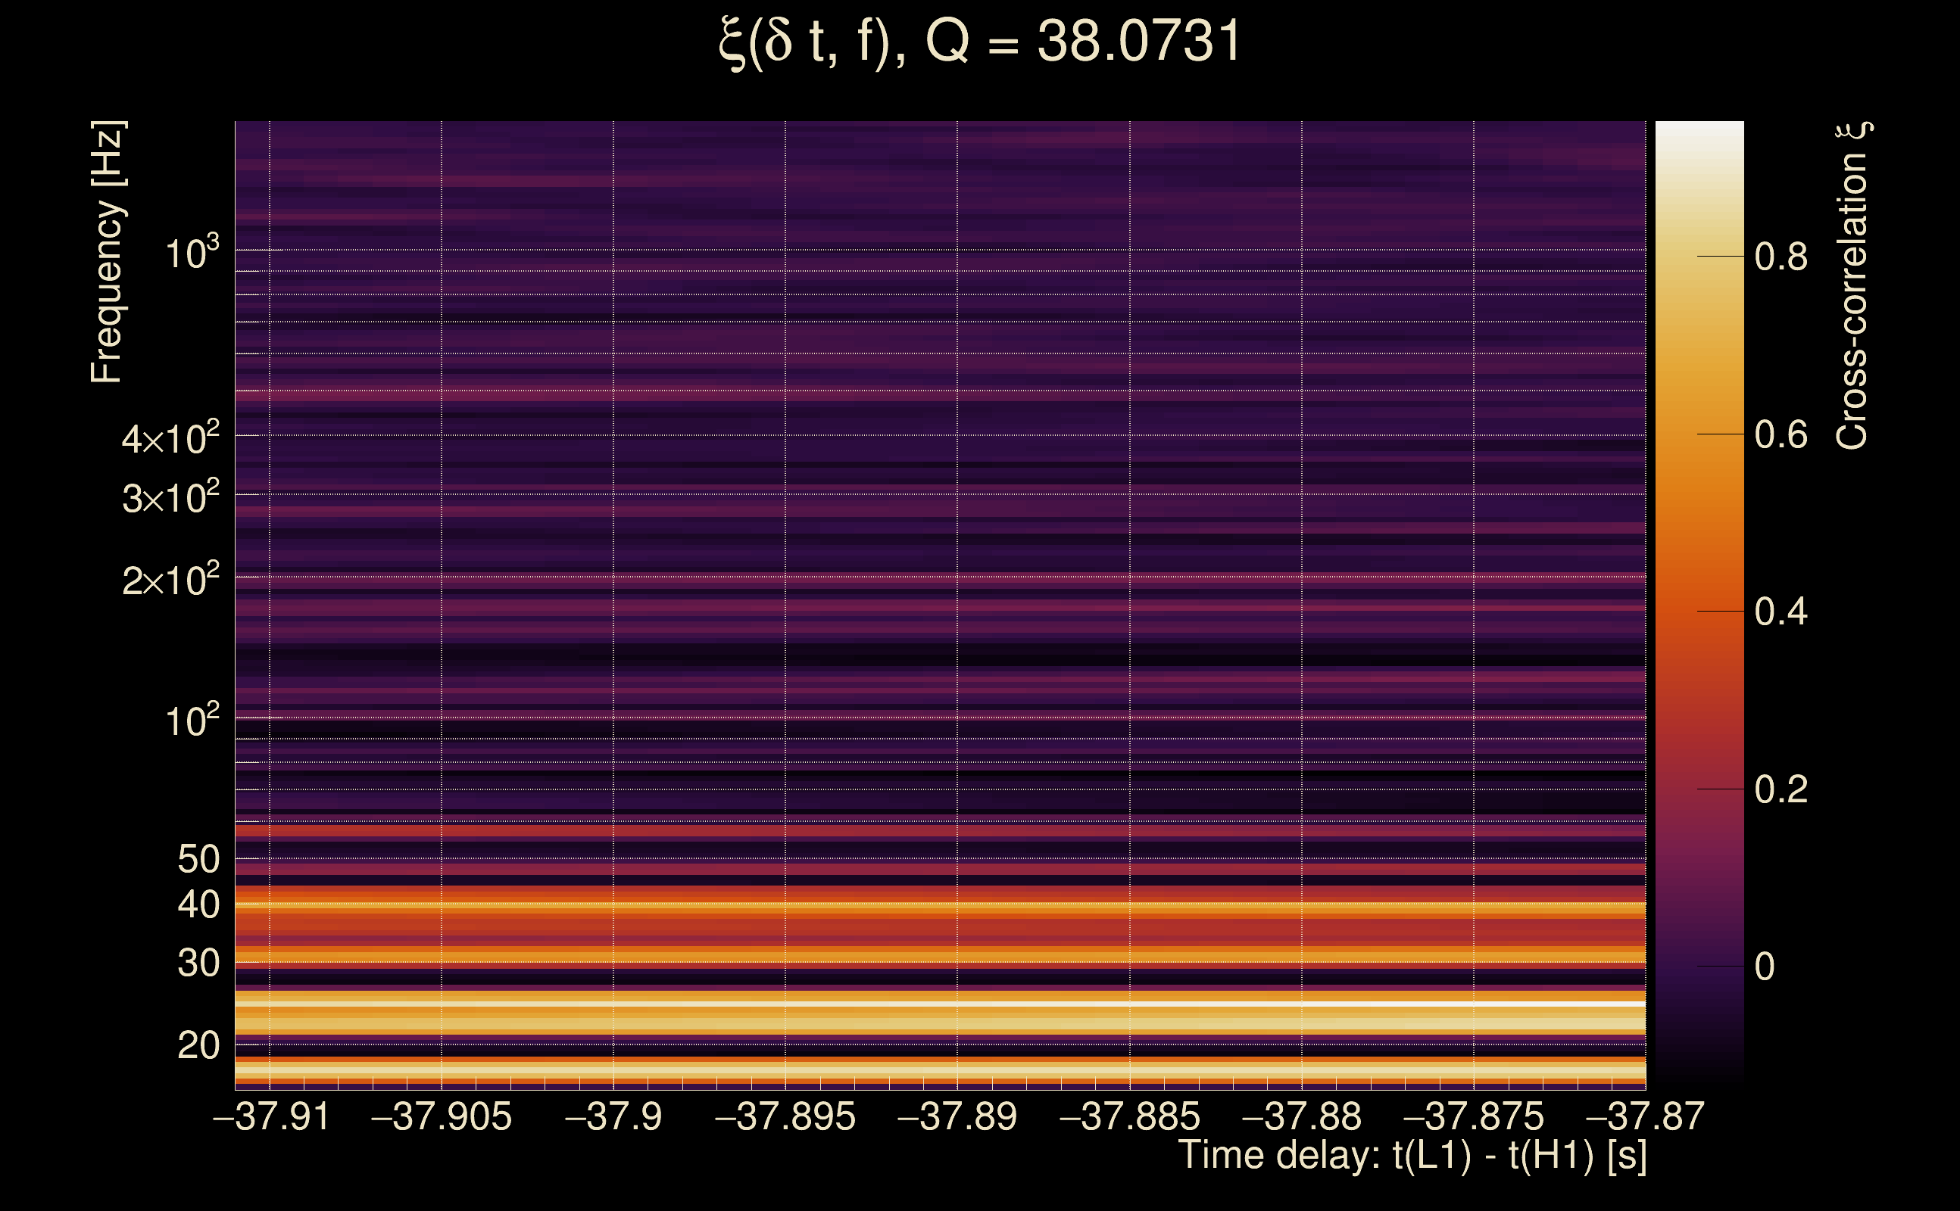Image resolution: width=1960 pixels, height=1211 pixels.
Task: Click the plot title showing Q = 38.0731
Action: pos(979,42)
